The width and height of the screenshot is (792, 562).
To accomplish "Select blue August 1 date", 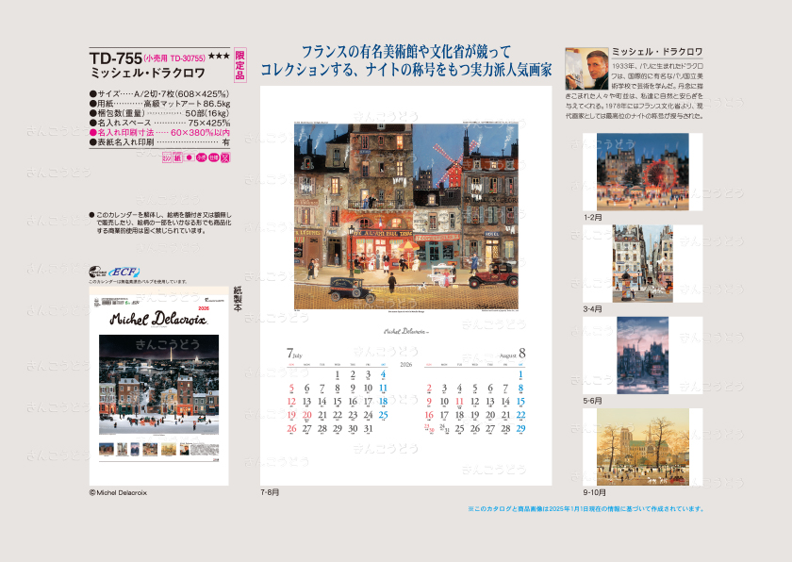I will pos(520,374).
